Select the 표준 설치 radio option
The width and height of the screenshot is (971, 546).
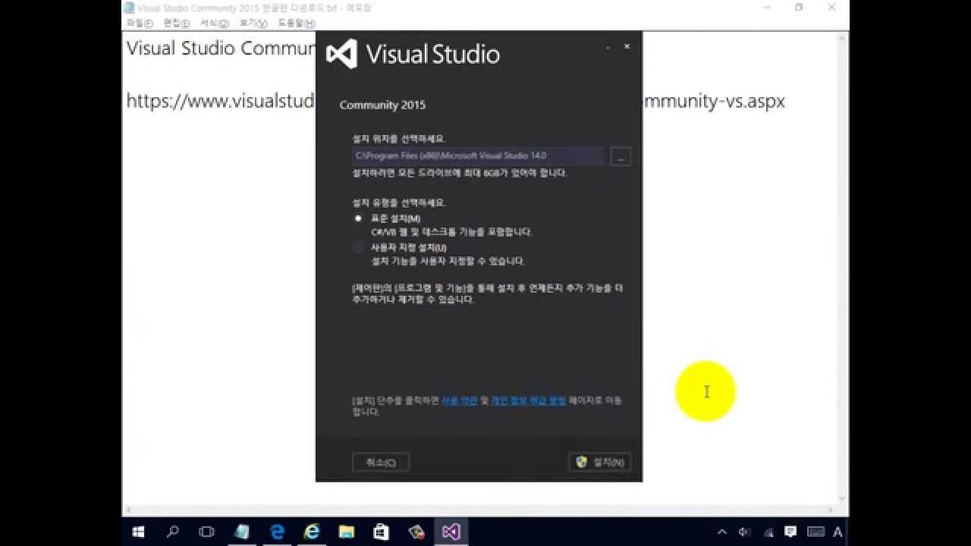358,218
